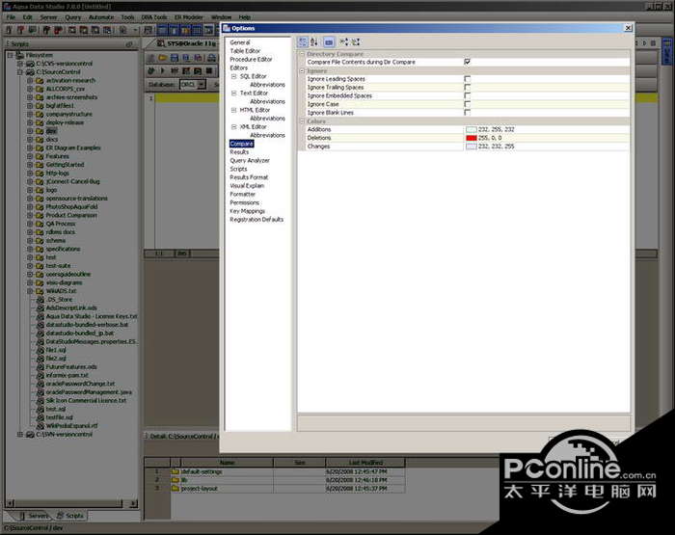675x535 pixels.
Task: Collapse the SQL Editor tree node
Action: pos(233,76)
